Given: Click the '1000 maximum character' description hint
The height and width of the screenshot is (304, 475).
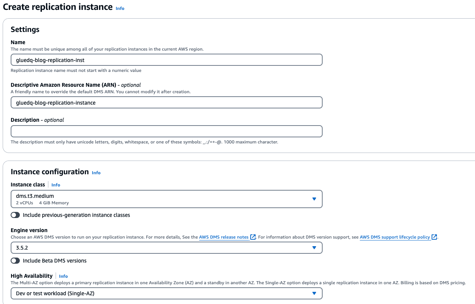Looking at the screenshot, I should click(251, 142).
